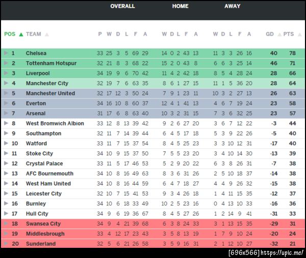The width and height of the screenshot is (306, 258).
Task: Click the sort arrow beside TEAM
Action: point(47,35)
